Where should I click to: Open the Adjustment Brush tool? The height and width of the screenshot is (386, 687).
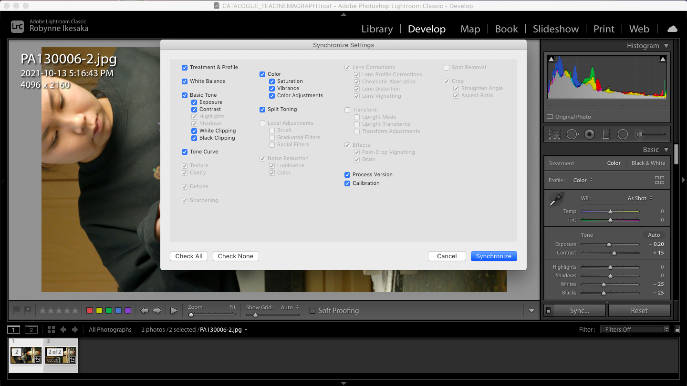[x=639, y=134]
